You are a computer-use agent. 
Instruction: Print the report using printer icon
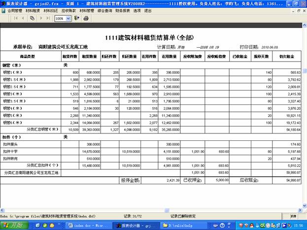pos(86,18)
